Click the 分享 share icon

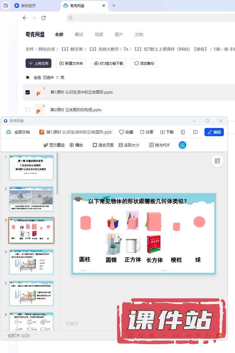coord(142,132)
